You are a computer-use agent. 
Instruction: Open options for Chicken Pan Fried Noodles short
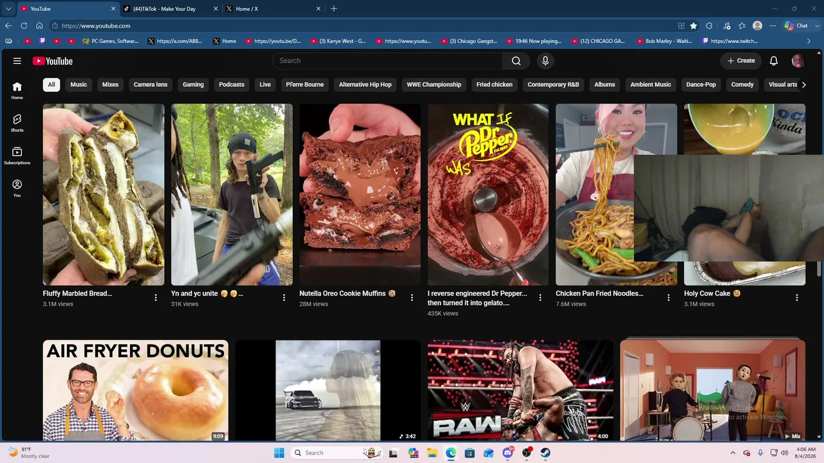[x=668, y=298]
